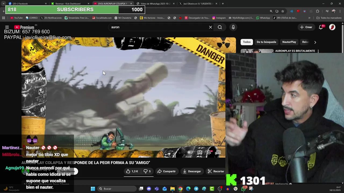Open the MyAirBridge.com bookmark
The height and width of the screenshot is (193, 344).
pyautogui.click(x=241, y=18)
